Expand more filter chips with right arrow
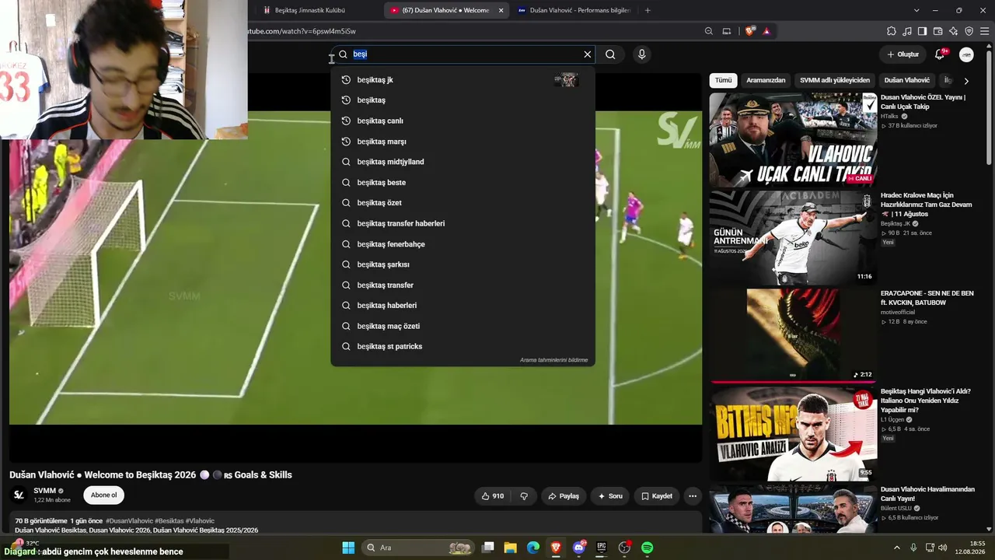The height and width of the screenshot is (560, 995). click(x=966, y=81)
